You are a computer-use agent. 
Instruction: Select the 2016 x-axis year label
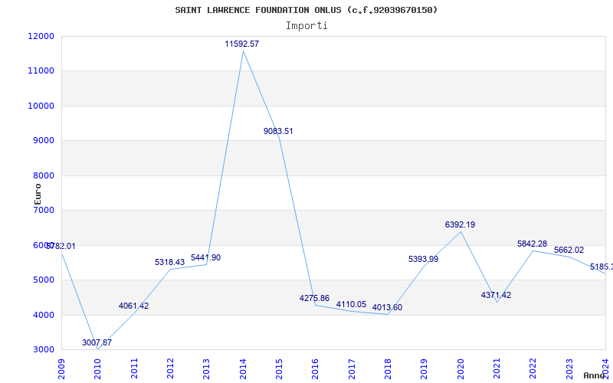point(316,369)
